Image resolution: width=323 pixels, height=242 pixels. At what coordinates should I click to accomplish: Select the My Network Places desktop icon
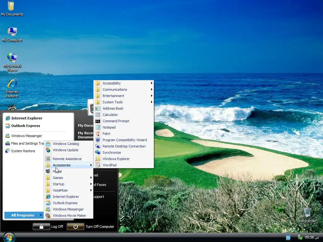click(12, 62)
